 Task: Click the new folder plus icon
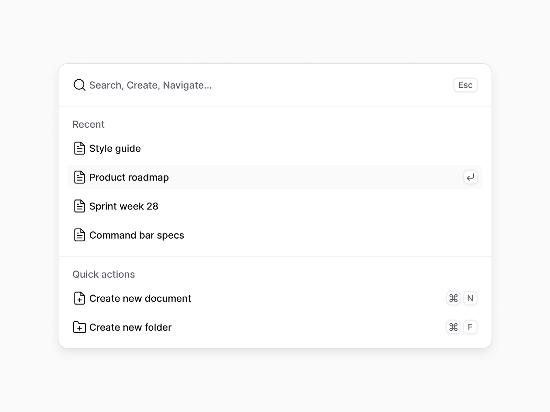[x=79, y=327]
